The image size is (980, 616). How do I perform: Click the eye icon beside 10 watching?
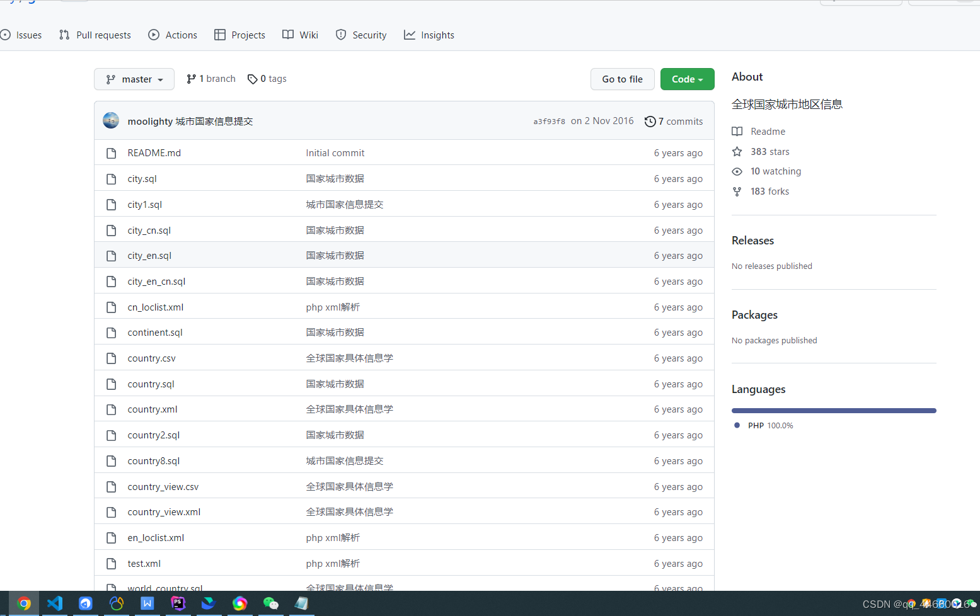(x=737, y=171)
